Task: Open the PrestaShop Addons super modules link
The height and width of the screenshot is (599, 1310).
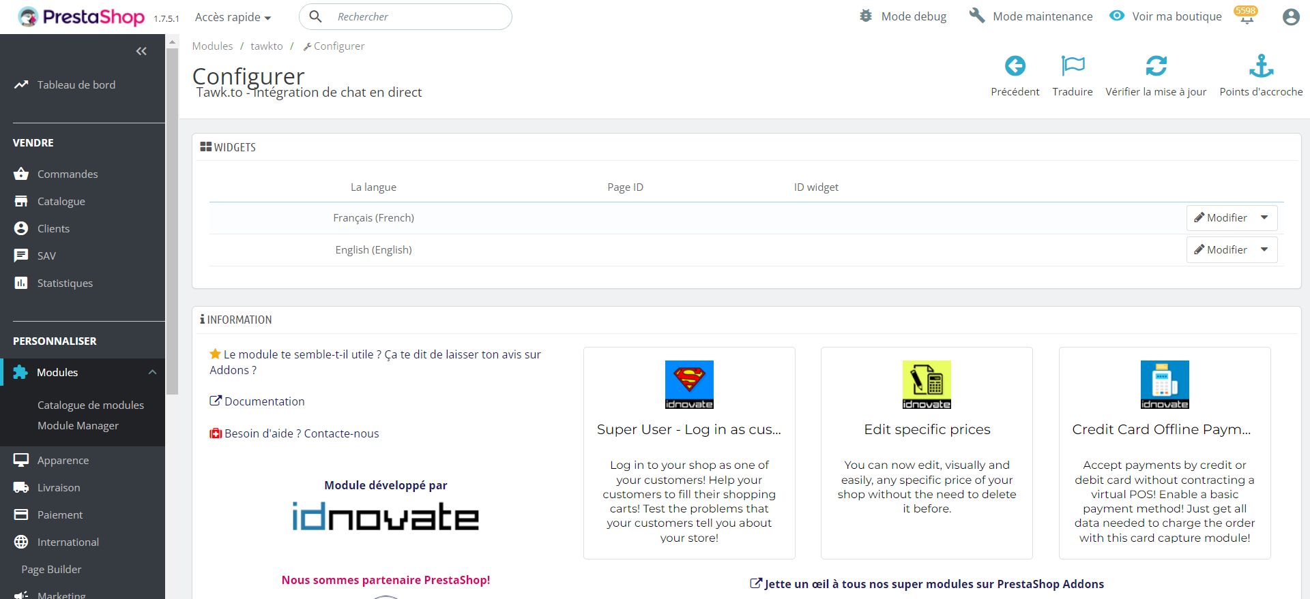Action: click(927, 584)
